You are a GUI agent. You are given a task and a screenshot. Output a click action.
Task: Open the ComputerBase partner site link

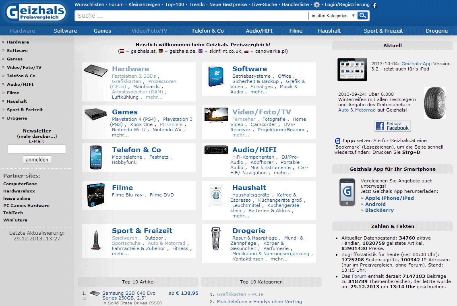(x=20, y=184)
